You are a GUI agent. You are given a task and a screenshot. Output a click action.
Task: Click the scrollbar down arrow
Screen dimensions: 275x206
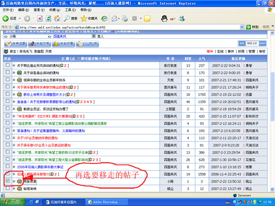pyautogui.click(x=272, y=189)
